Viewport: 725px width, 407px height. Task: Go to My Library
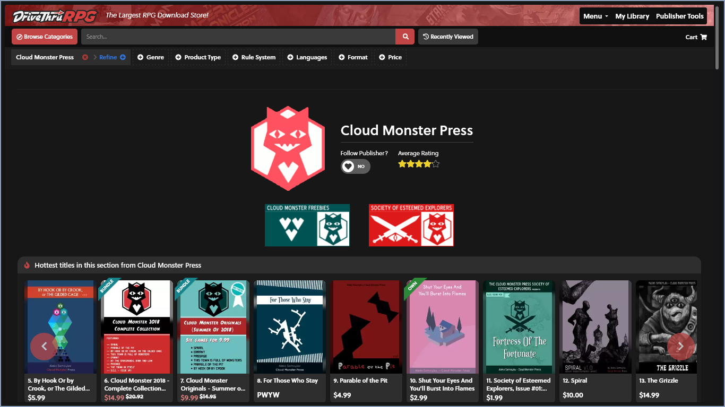[632, 16]
